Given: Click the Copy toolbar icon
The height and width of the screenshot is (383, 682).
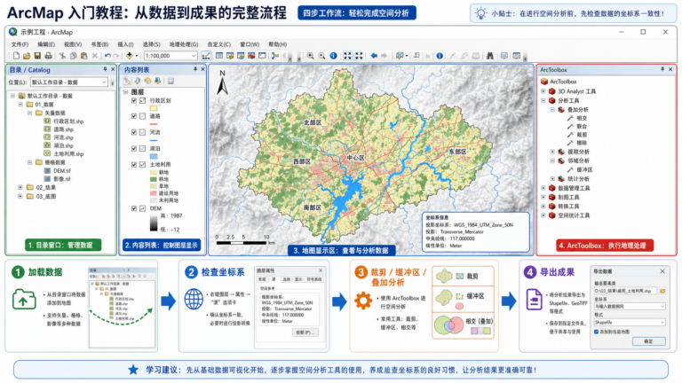Looking at the screenshot, I should pos(73,56).
